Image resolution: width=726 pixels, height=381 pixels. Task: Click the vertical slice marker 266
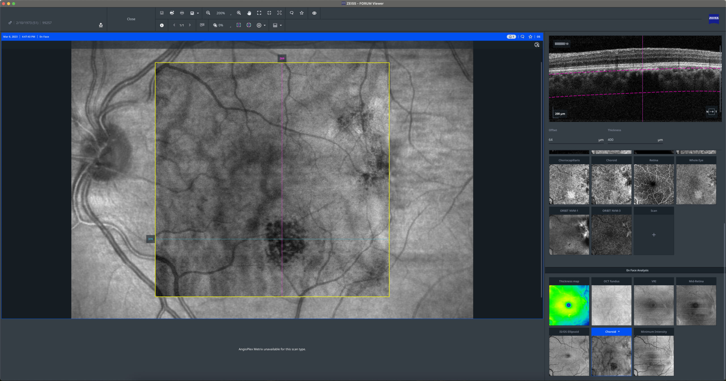pos(282,58)
